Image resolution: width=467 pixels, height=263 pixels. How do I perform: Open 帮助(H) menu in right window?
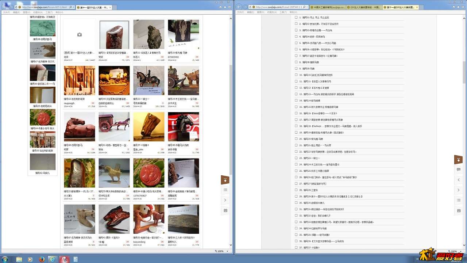coord(293,12)
